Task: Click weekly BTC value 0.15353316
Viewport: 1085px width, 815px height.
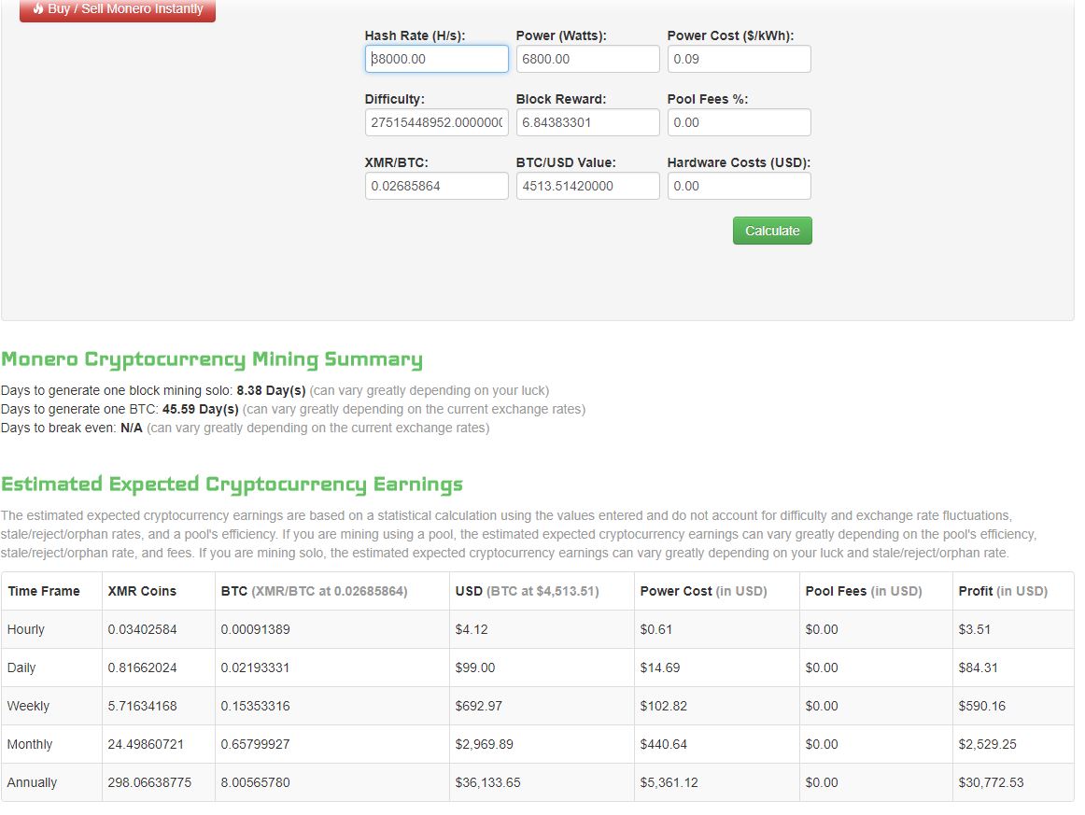Action: click(255, 706)
